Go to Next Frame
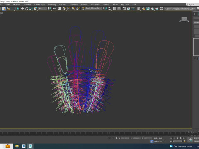 click(x=181, y=138)
